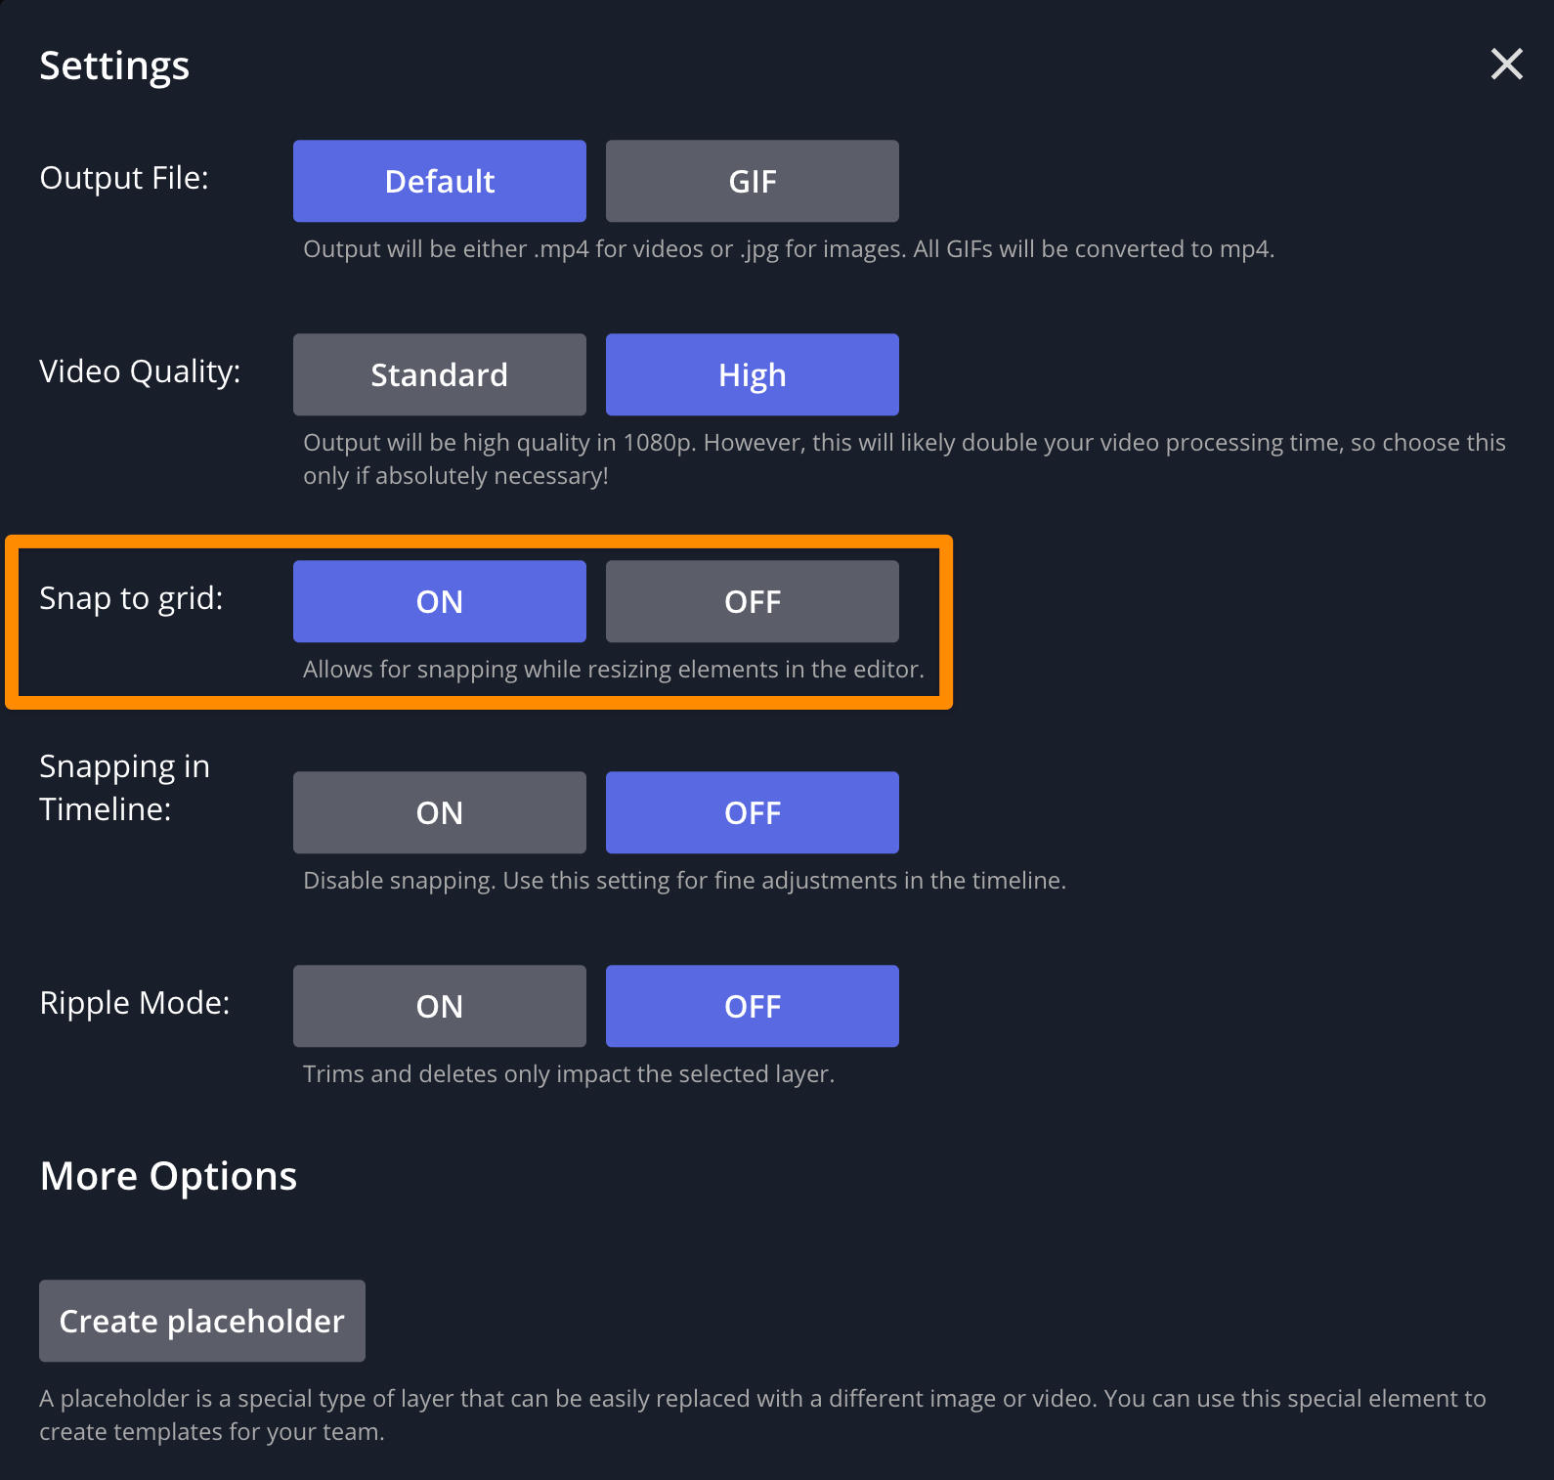Switch Ripple Mode OFF
Screen dimensions: 1554x1480
[x=752, y=1006]
